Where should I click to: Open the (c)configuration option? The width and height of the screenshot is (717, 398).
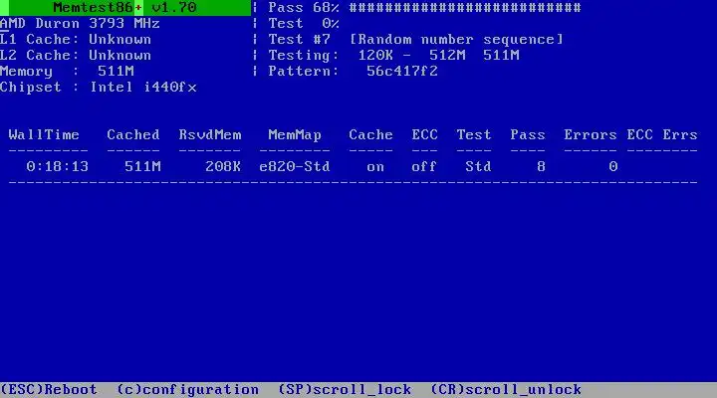click(188, 389)
